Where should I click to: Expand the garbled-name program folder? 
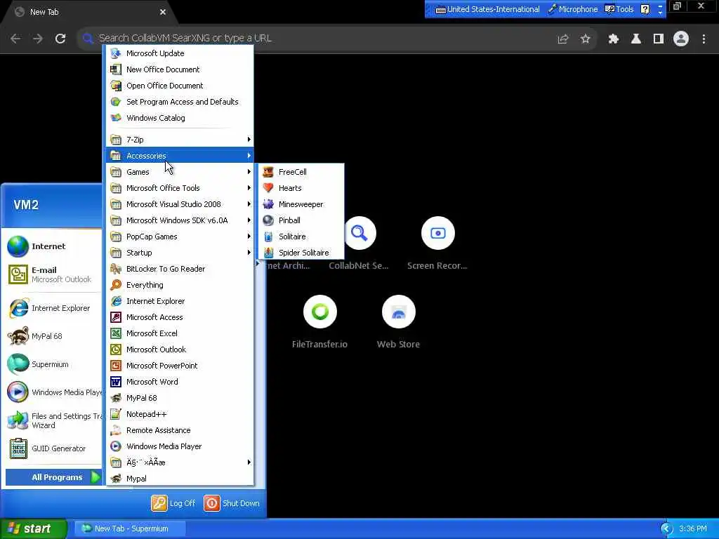(180, 462)
